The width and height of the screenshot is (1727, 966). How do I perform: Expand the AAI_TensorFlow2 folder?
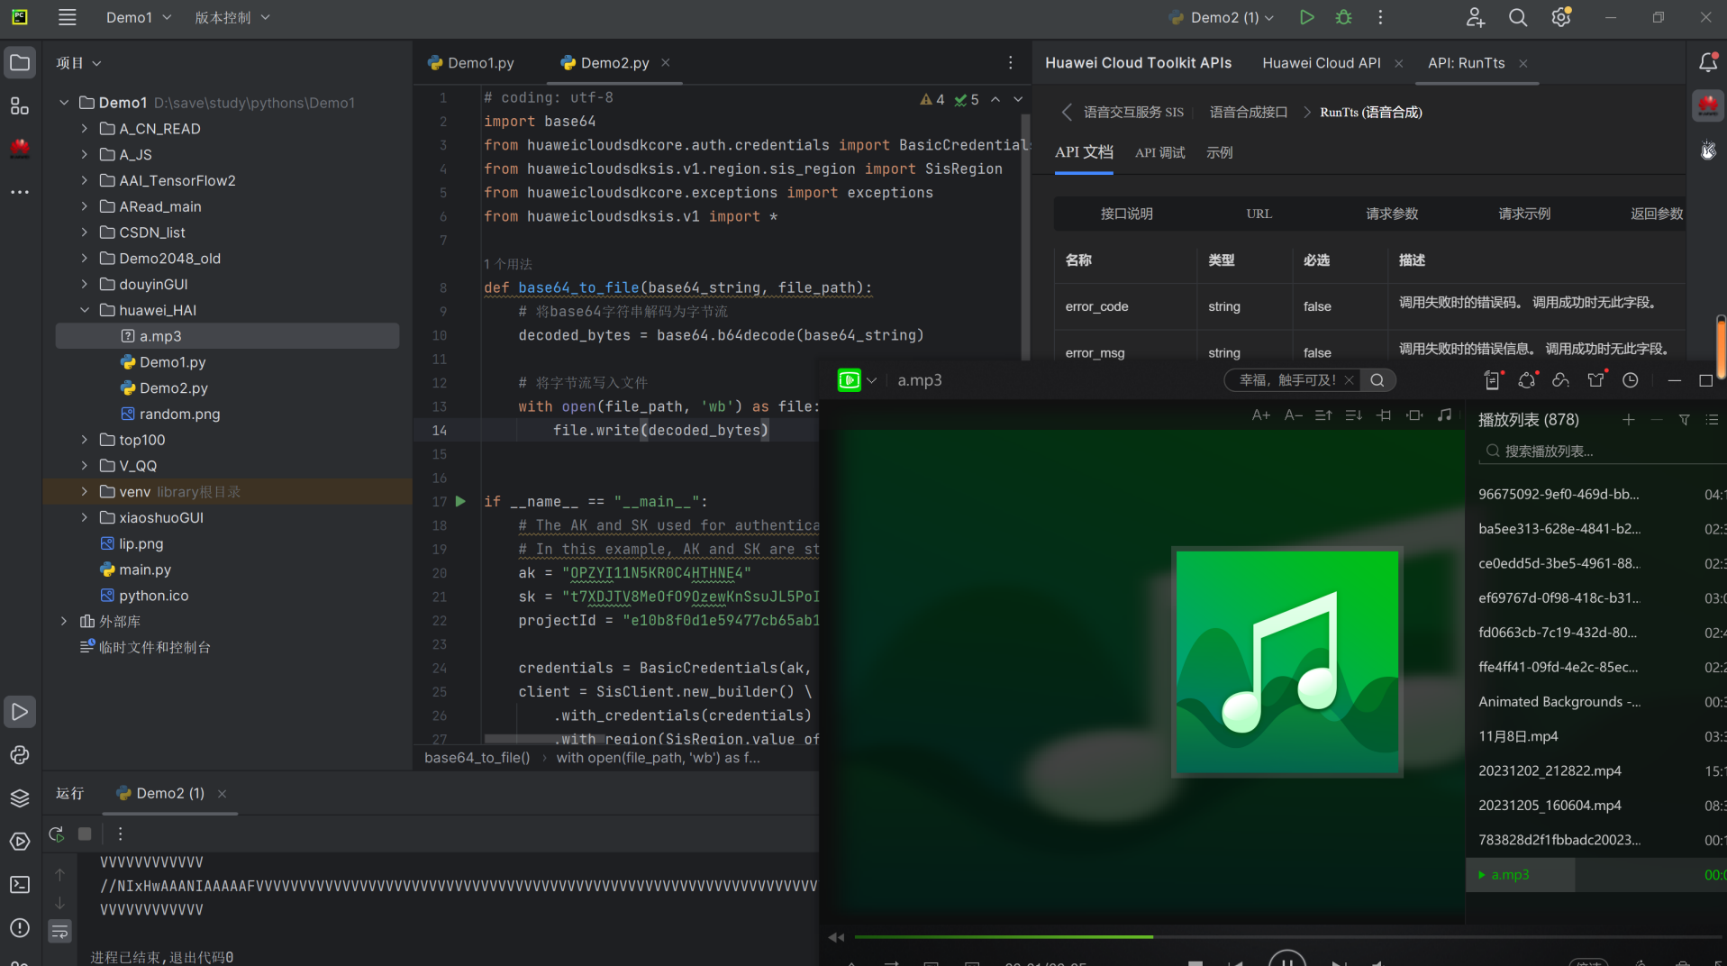pos(84,180)
